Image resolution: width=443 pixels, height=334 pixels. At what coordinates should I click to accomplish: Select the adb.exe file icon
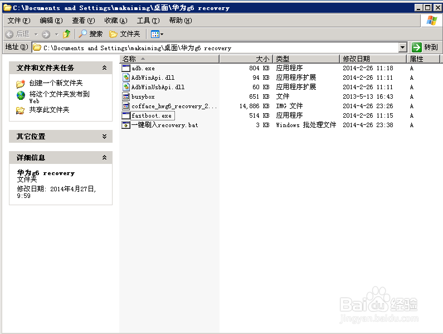pos(126,68)
